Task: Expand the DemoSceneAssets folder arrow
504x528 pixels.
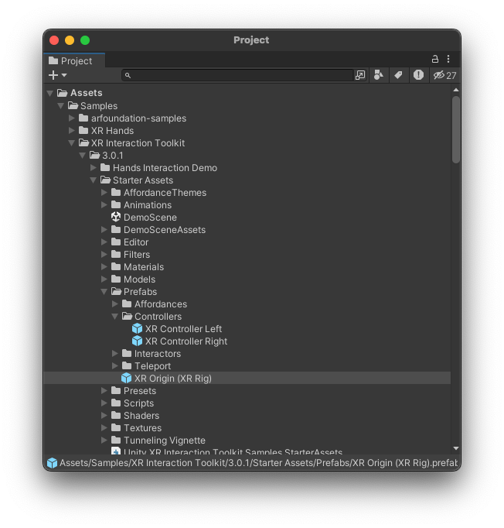Action: [x=104, y=230]
